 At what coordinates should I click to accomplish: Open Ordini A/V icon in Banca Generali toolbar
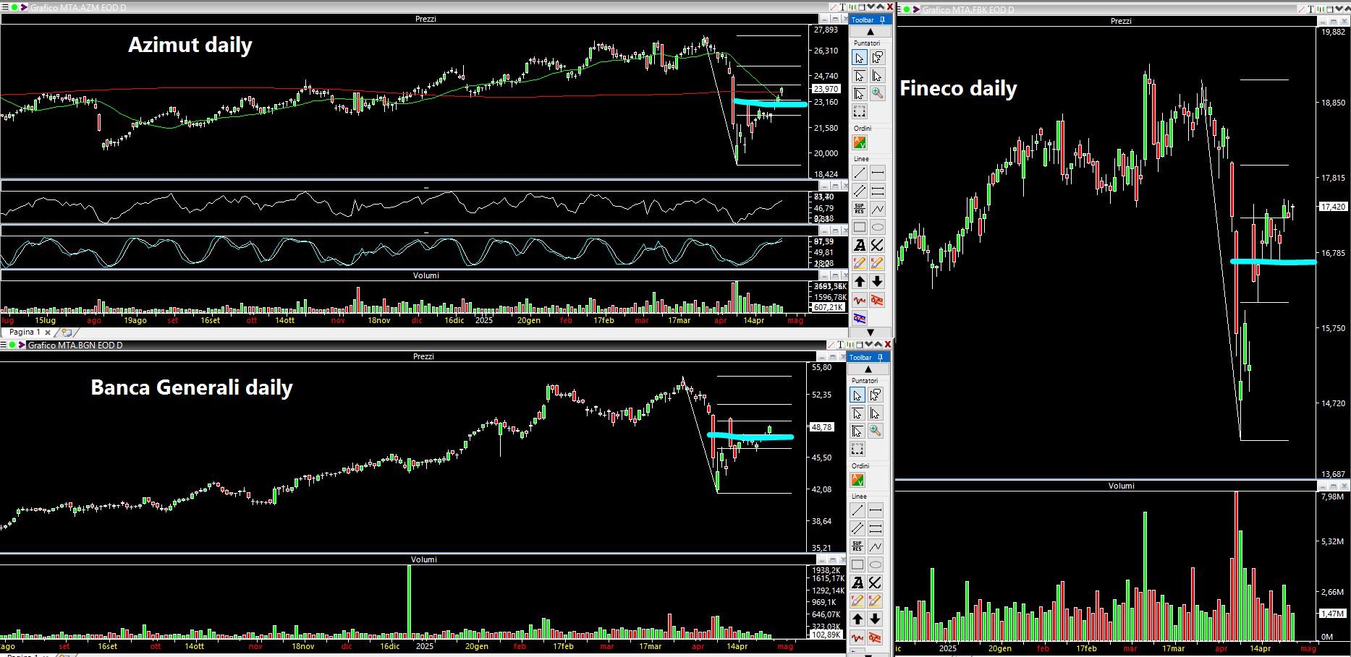point(857,481)
